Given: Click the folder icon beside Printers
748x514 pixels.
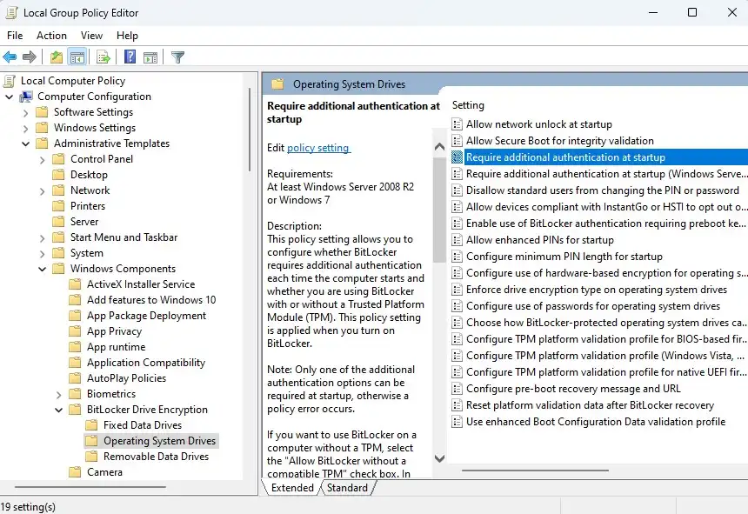Looking at the screenshot, I should point(58,206).
